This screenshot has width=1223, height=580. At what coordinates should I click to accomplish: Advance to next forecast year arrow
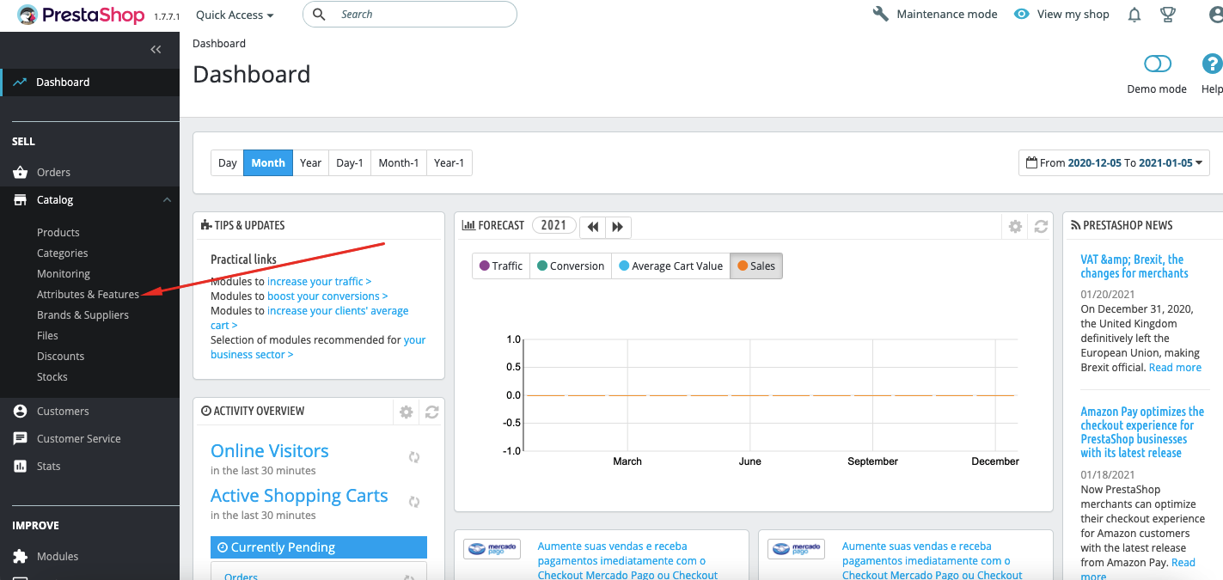pyautogui.click(x=618, y=227)
